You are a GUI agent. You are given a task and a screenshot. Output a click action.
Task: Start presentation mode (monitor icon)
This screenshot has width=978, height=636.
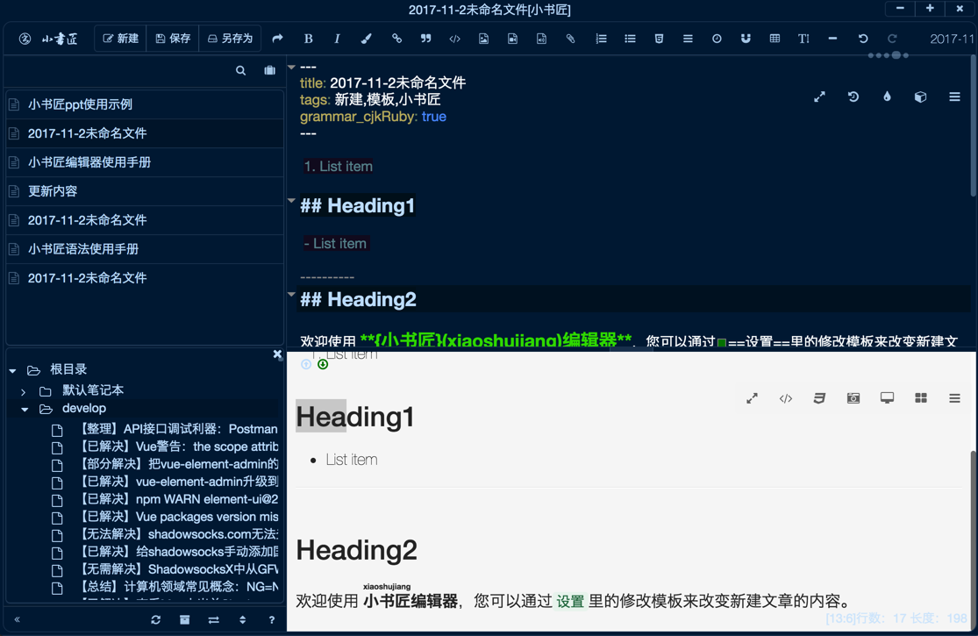click(x=887, y=397)
